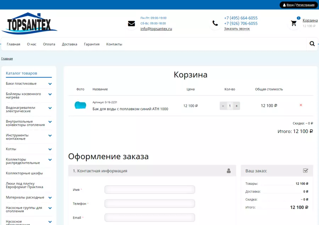319x225 pixels.
Task: Decrease quantity with minus button
Action: point(223,106)
